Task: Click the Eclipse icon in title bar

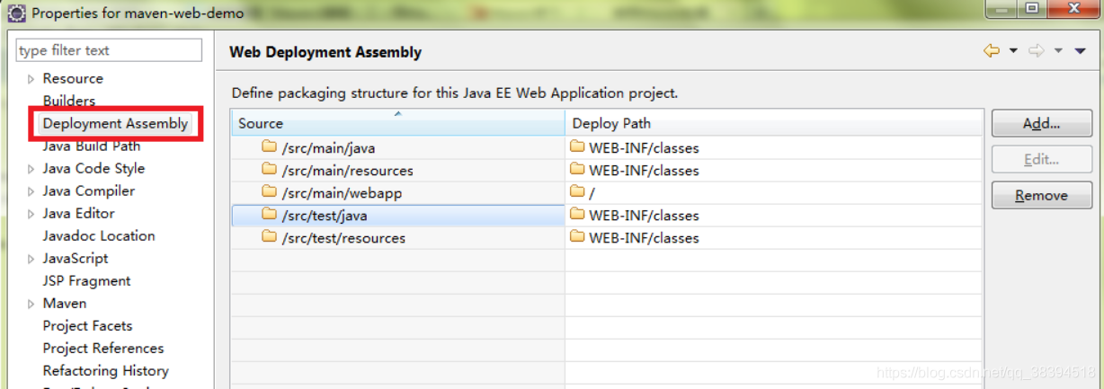Action: pos(16,13)
